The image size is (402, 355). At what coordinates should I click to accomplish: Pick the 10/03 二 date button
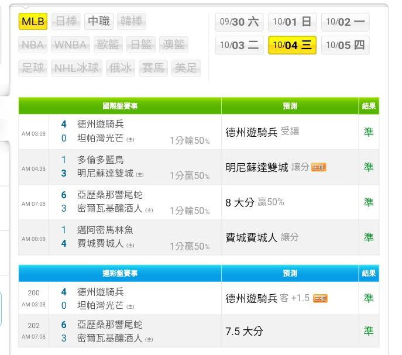(x=239, y=46)
